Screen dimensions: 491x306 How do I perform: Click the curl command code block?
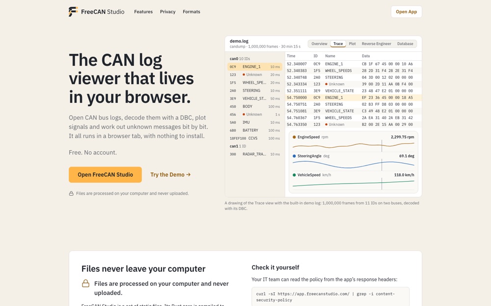coord(330,297)
